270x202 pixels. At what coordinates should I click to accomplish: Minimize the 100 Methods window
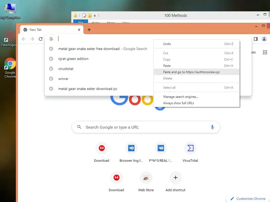(x=258, y=15)
